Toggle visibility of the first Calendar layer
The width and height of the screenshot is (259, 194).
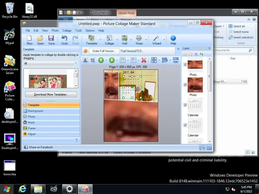185,105
